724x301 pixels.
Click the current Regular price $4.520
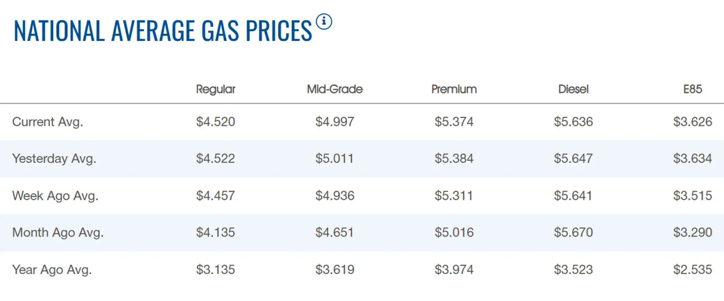(215, 122)
